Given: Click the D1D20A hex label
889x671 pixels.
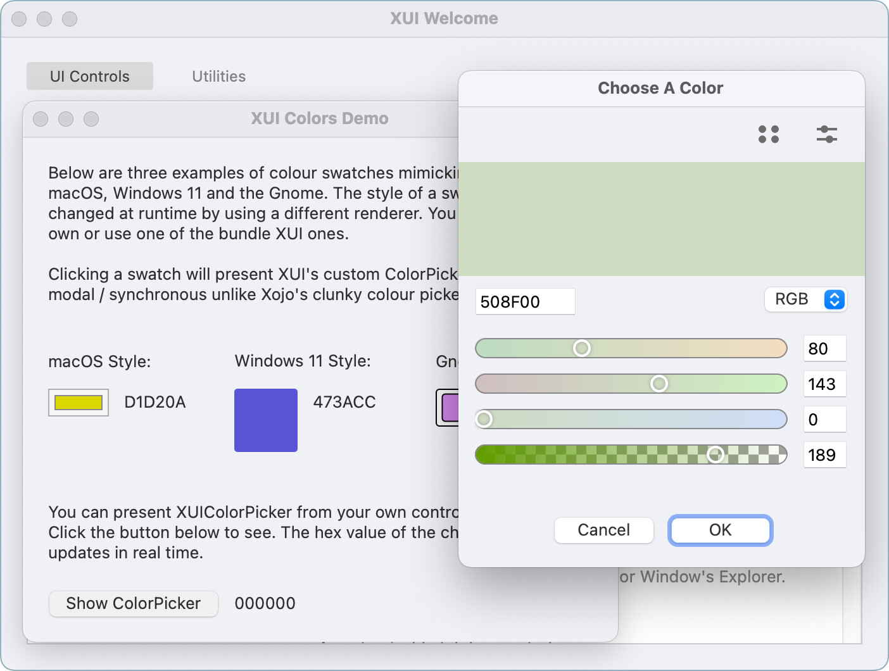Looking at the screenshot, I should click(155, 402).
